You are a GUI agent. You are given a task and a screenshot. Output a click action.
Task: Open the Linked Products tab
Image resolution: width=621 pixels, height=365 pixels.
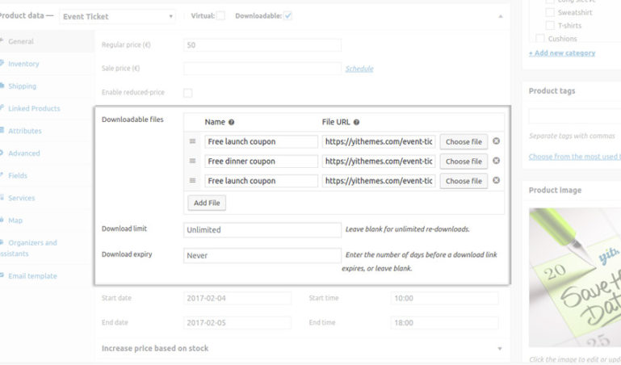pos(34,108)
